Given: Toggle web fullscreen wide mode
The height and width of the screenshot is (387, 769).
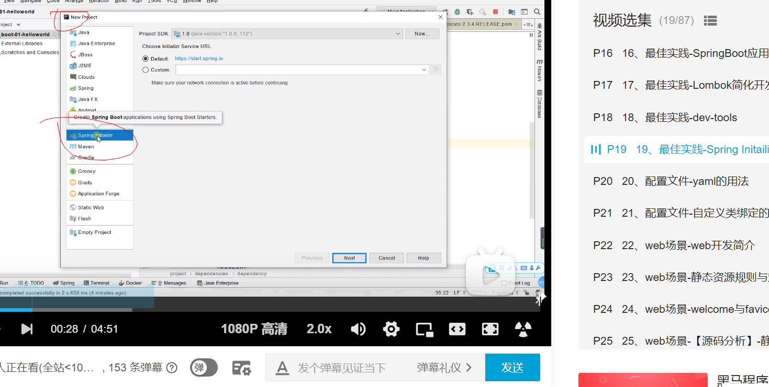Looking at the screenshot, I should pyautogui.click(x=457, y=329).
